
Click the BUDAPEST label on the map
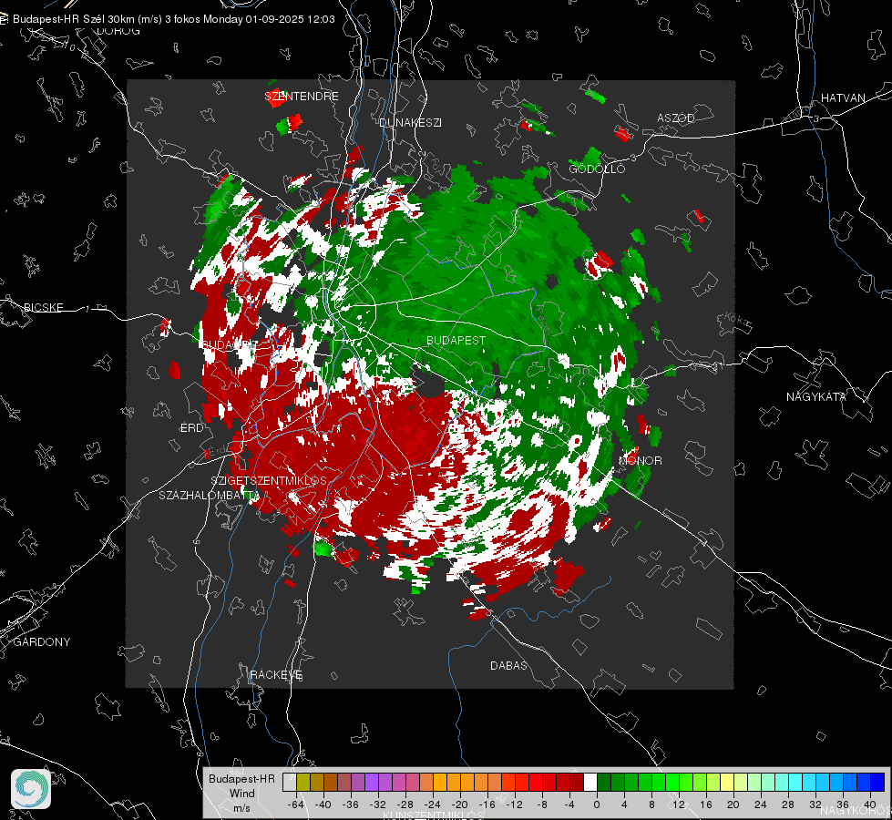(x=456, y=340)
